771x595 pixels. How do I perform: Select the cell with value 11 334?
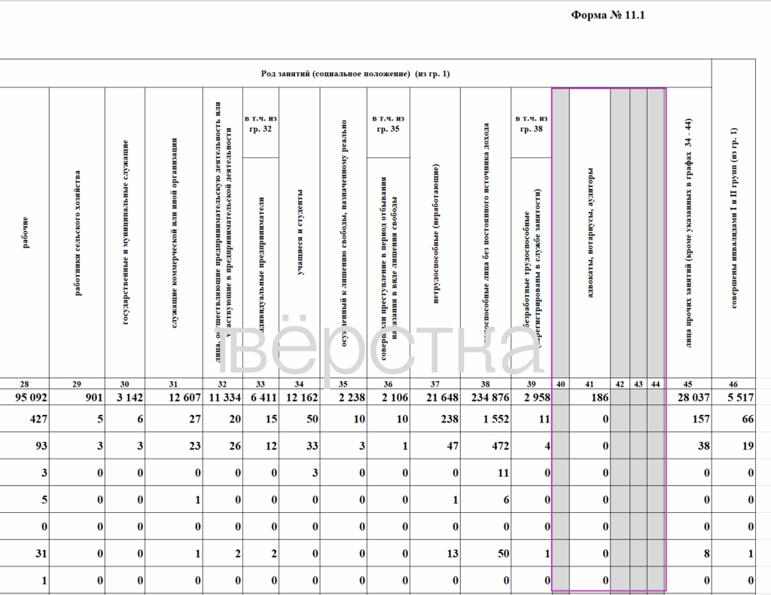click(223, 398)
